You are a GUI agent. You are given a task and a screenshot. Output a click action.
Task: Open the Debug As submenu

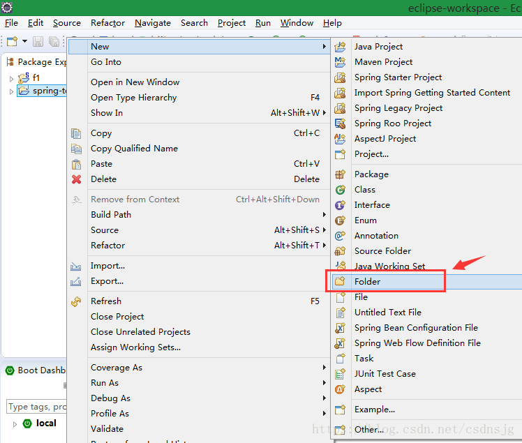[199, 398]
